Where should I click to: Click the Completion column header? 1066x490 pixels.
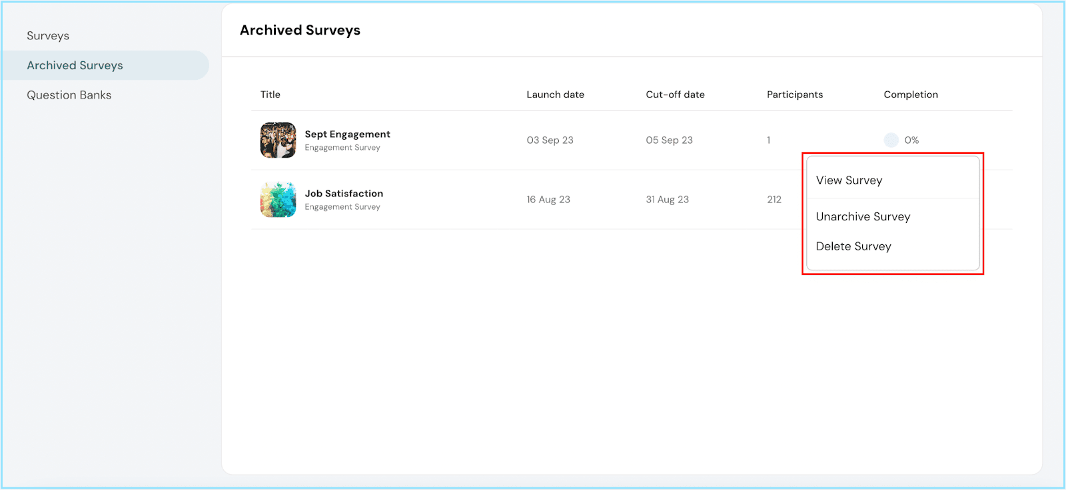point(911,95)
